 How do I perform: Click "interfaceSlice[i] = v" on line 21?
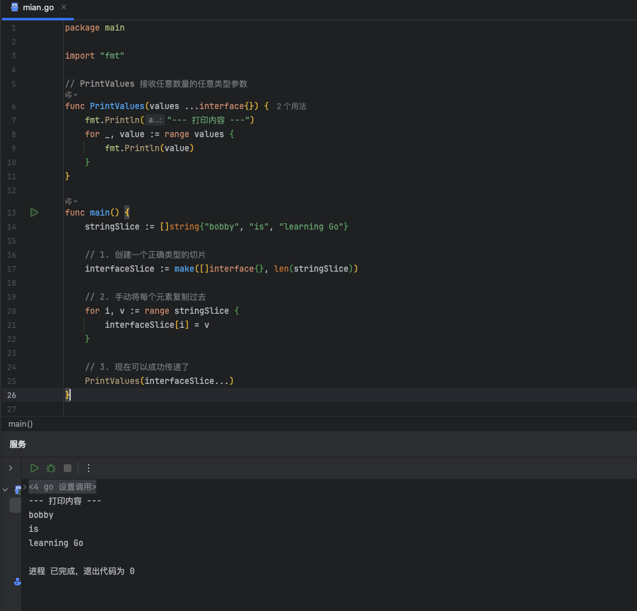click(157, 325)
